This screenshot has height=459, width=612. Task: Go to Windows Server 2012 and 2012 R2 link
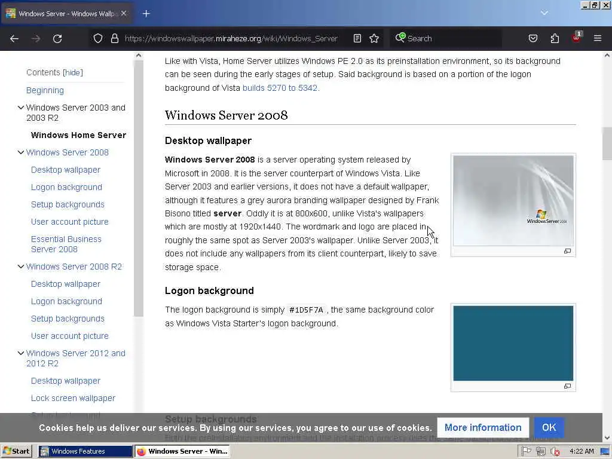coord(76,359)
